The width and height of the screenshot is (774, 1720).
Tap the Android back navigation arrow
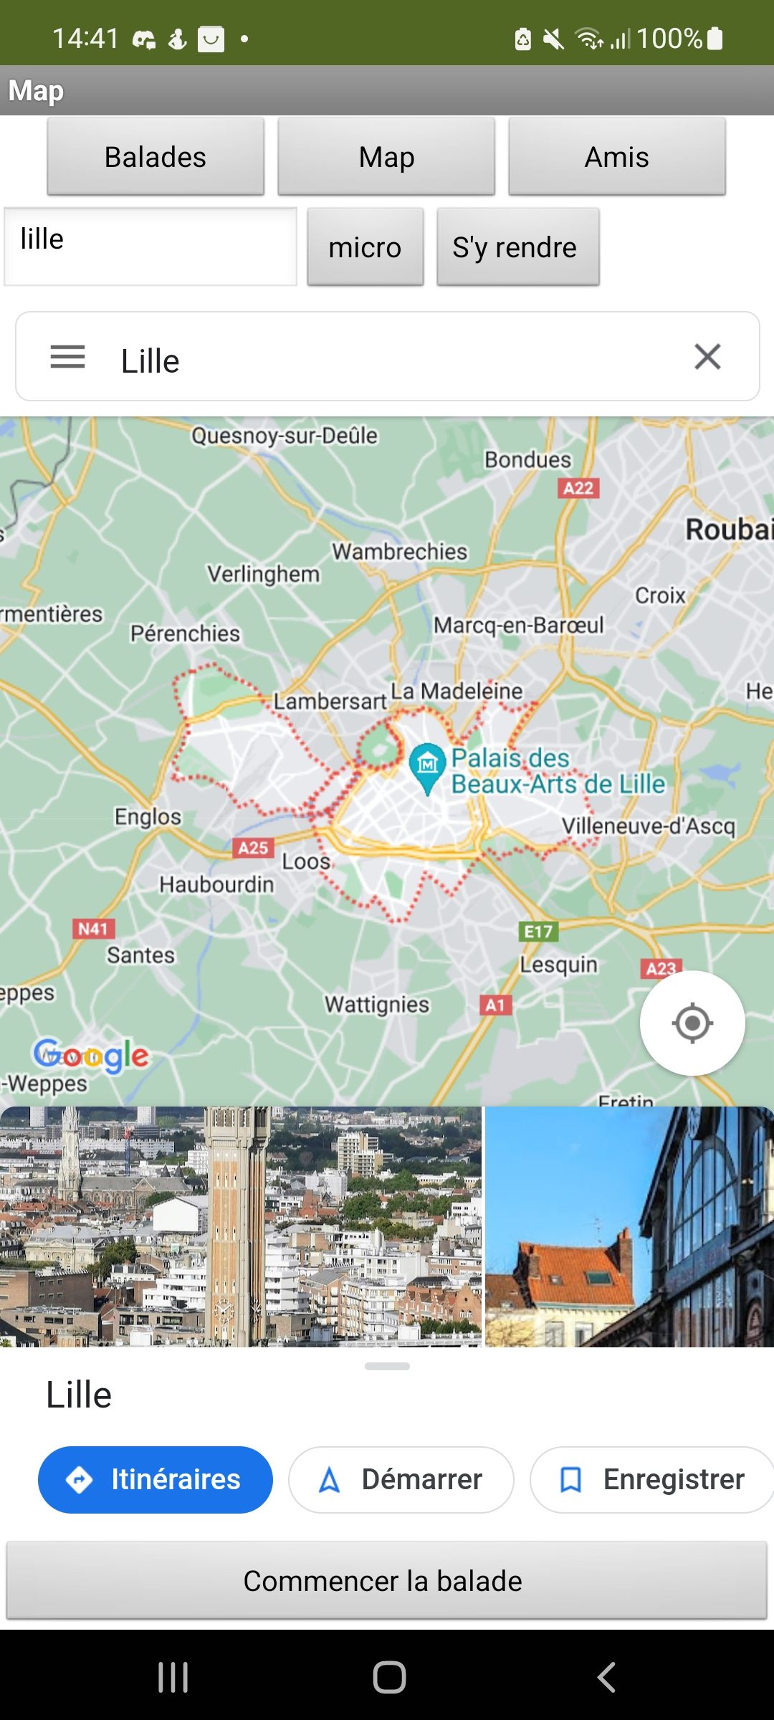coord(606,1677)
